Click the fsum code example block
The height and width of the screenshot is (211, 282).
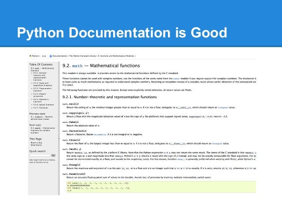[161, 187]
